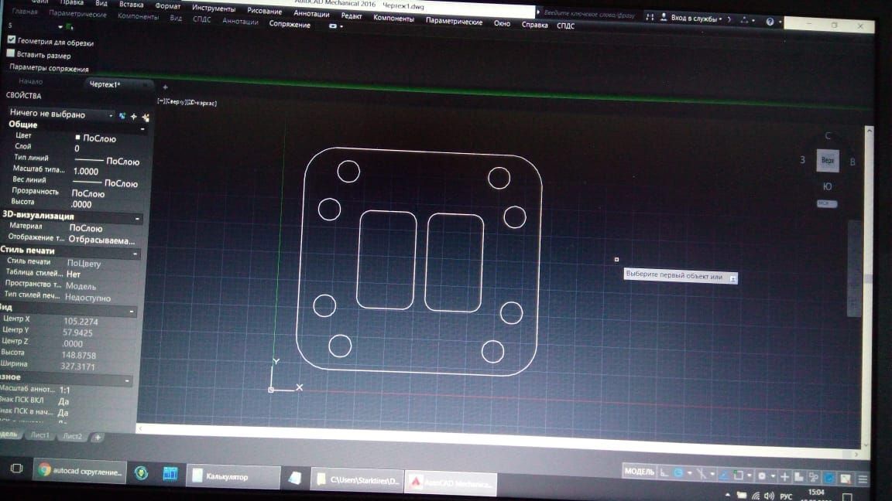Click the viewport controls label above the drawing
892x501 pixels.
coord(187,102)
